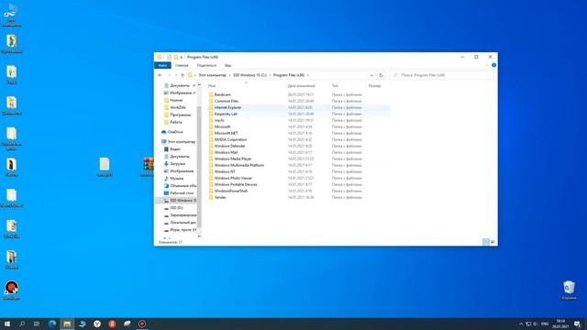Launch Yandex Browser from taskbar

click(x=97, y=324)
